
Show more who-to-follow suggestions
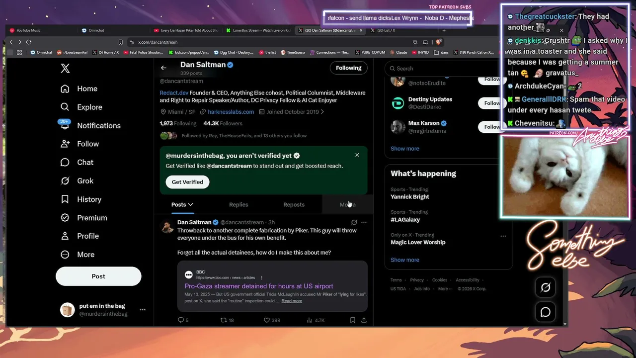tap(404, 149)
